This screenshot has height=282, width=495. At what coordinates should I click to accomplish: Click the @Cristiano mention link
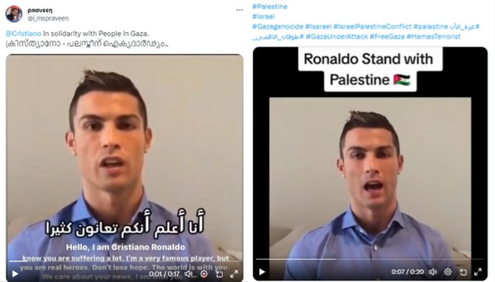23,34
